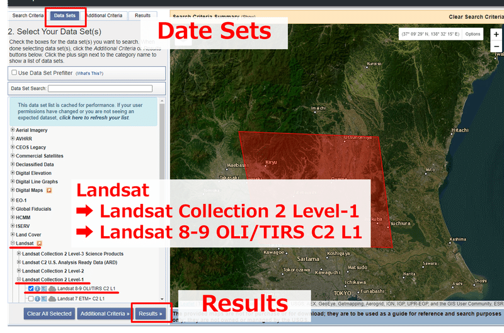Click the Clear All Selected button
This screenshot has height=333, width=504.
pos(49,313)
